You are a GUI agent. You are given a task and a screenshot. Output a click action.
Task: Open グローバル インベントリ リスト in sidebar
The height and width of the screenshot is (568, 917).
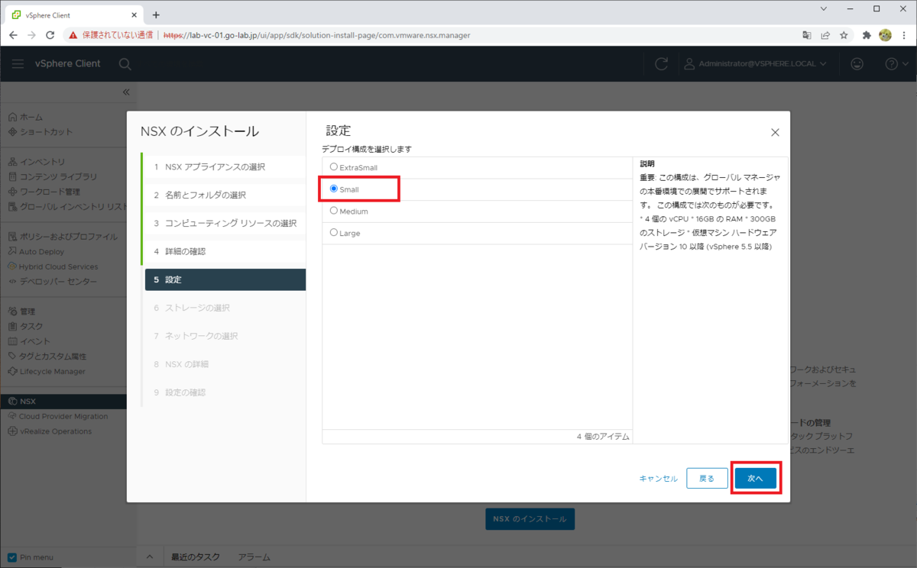pos(66,206)
